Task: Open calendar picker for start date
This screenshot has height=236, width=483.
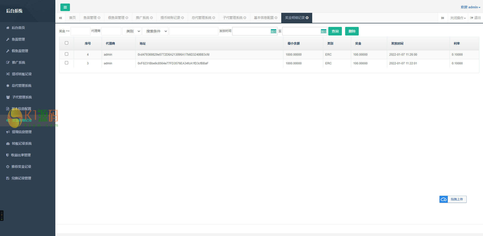Action: pos(273,31)
